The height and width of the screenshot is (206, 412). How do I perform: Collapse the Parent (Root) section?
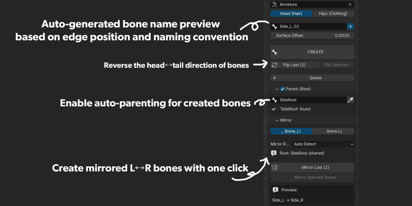tap(277, 89)
